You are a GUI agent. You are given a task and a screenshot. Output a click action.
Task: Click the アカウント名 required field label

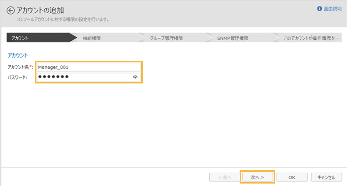point(20,67)
